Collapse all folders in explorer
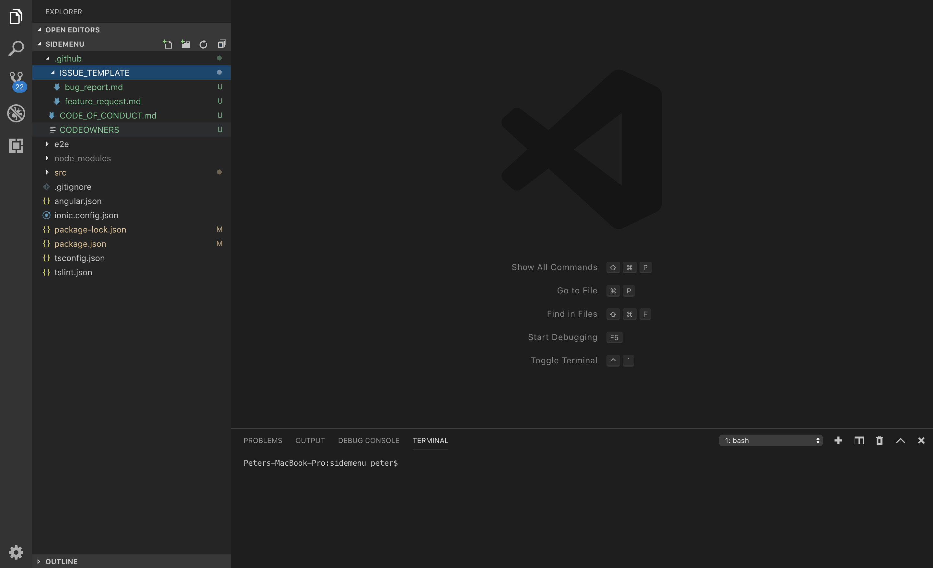 [222, 44]
